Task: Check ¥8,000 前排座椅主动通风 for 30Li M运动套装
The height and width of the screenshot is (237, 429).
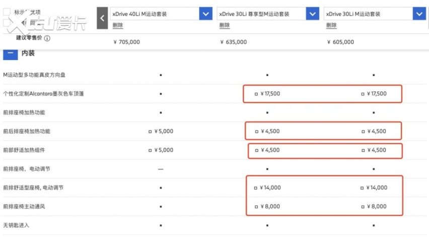Action: (x=363, y=207)
